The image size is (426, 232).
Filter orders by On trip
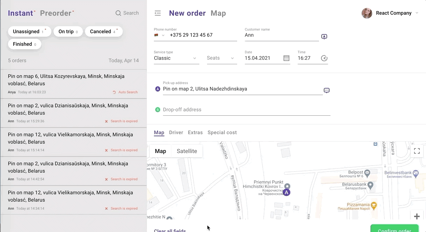coord(68,31)
